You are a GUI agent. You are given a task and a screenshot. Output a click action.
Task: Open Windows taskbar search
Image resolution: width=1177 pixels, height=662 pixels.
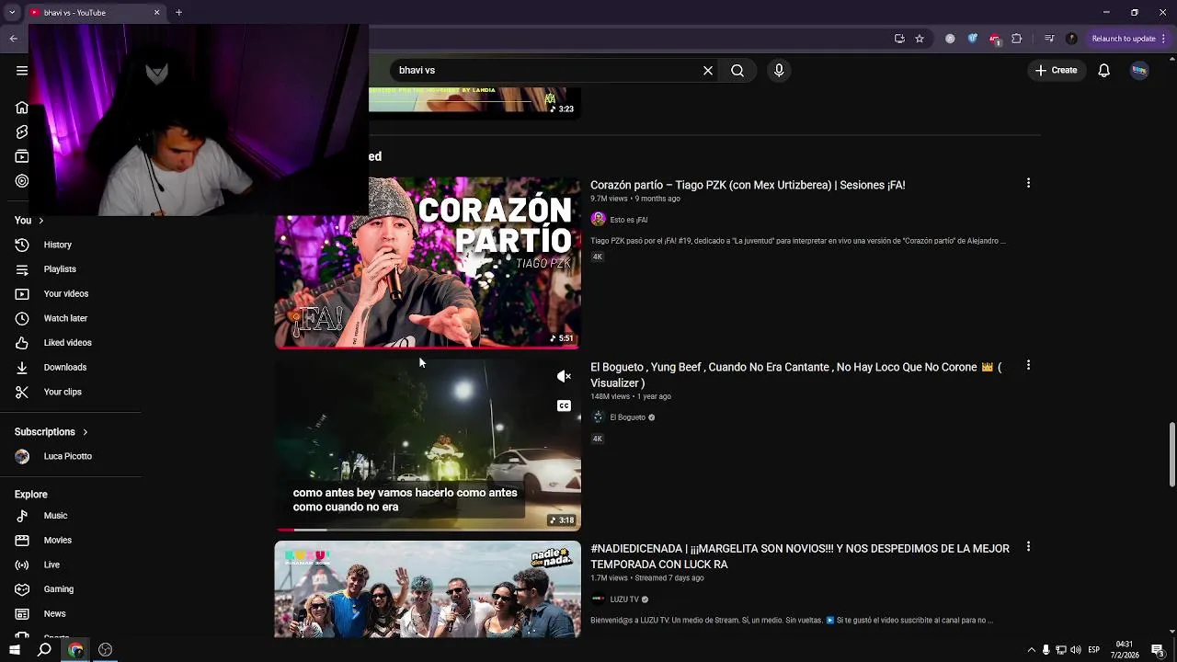(44, 650)
